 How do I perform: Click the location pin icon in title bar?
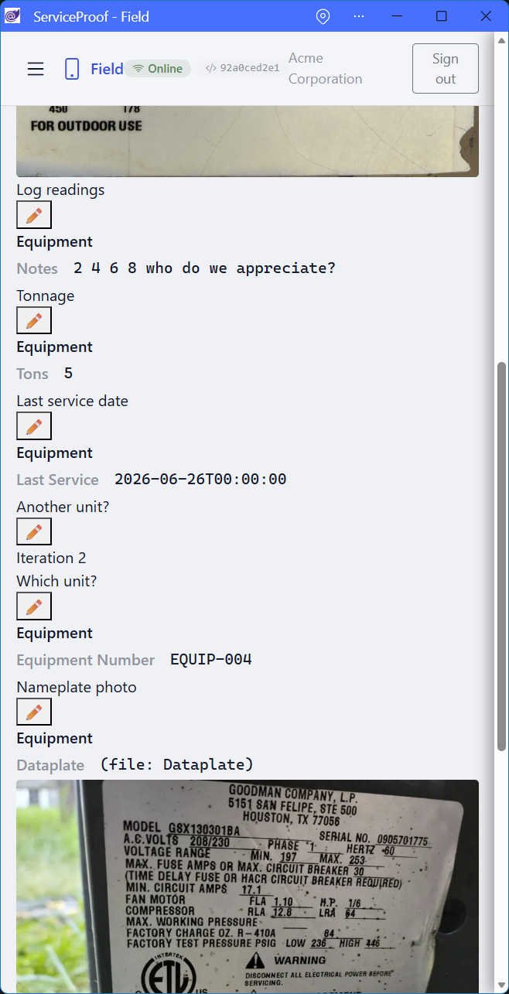(323, 16)
